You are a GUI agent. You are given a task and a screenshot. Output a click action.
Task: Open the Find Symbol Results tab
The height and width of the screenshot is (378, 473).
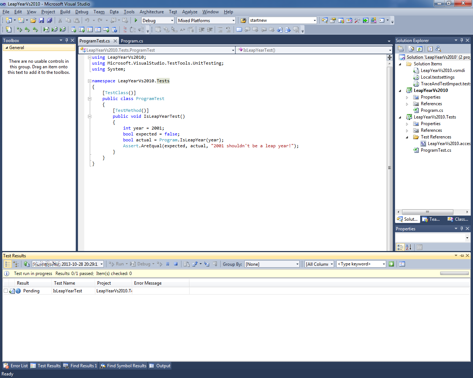[x=123, y=366]
